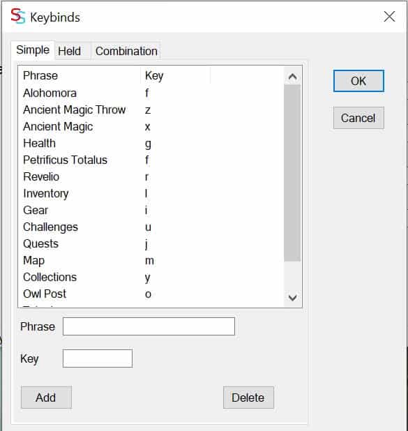Open the Combination tab
Screen dimensions: 408x431
tap(126, 51)
